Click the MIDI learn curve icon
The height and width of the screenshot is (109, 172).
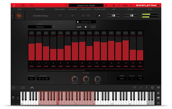(141, 88)
